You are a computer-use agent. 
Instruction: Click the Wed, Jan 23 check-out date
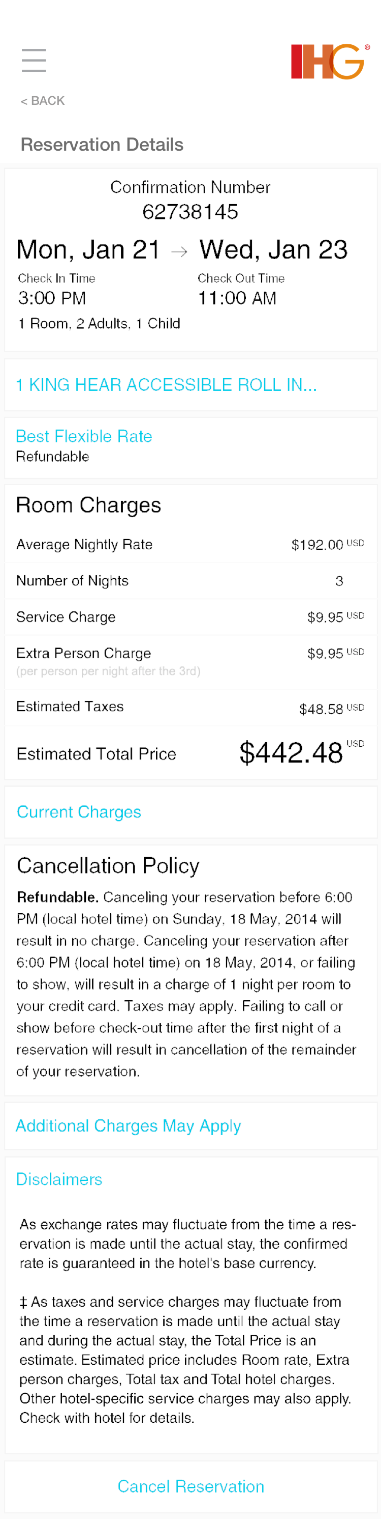click(x=273, y=250)
